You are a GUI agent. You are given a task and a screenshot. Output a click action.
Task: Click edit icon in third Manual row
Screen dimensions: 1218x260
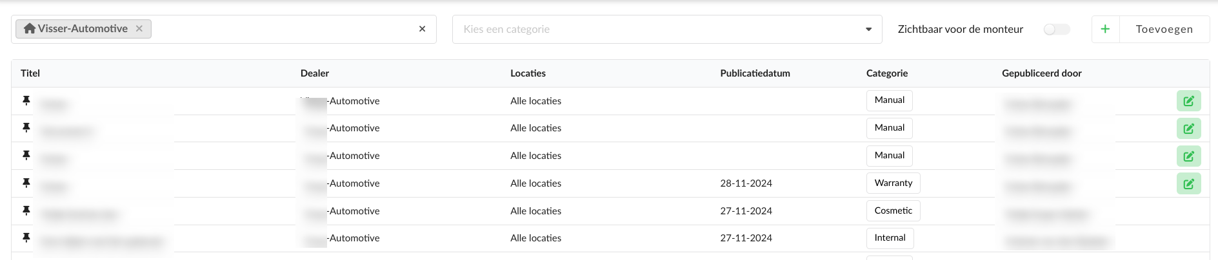[1188, 156]
